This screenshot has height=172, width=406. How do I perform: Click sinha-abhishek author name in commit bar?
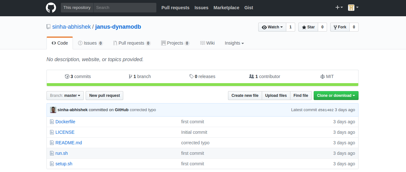click(73, 110)
